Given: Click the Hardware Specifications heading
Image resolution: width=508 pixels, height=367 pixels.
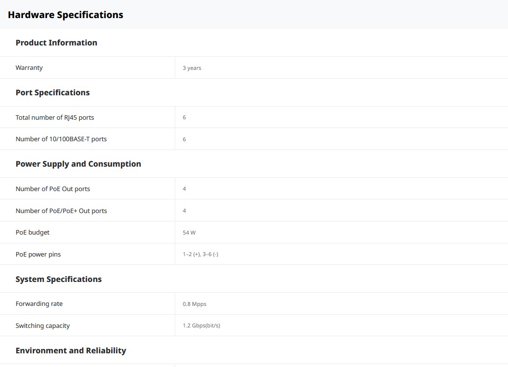Looking at the screenshot, I should click(66, 15).
